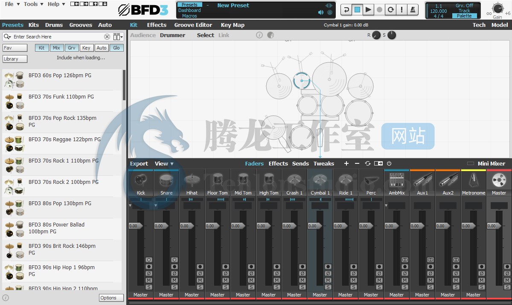Click the mixer refresh arrows icon
This screenshot has height=305, width=512.
click(368, 163)
